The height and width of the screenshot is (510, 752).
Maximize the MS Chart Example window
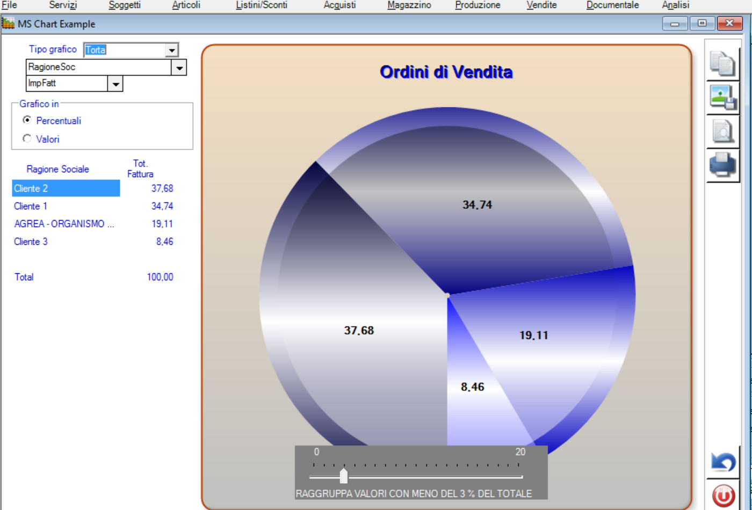[702, 23]
